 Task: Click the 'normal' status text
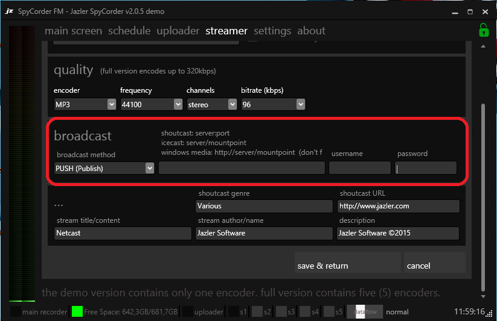pyautogui.click(x=397, y=312)
